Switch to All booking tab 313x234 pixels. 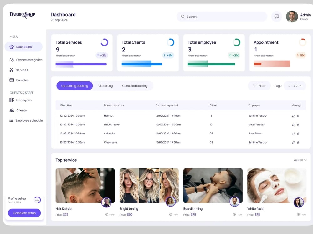(105, 86)
